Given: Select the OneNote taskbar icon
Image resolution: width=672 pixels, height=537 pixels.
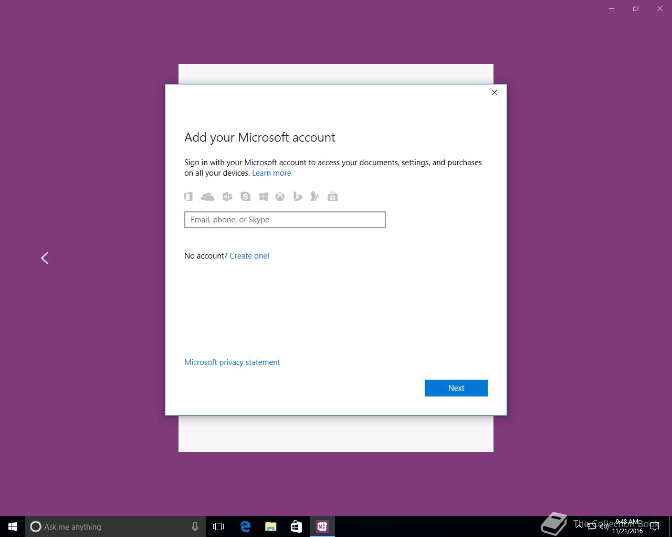Looking at the screenshot, I should [x=322, y=527].
